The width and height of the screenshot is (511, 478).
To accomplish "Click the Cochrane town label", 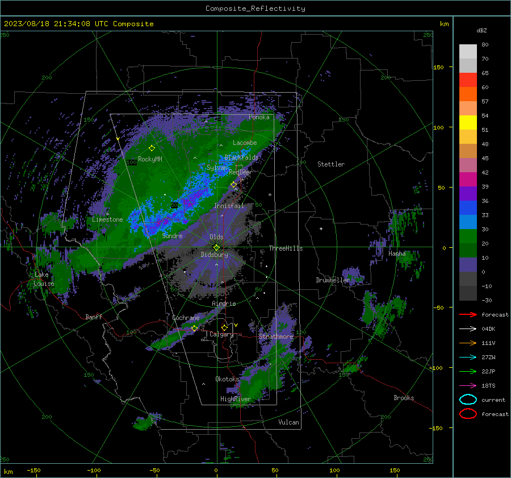I will tap(186, 318).
